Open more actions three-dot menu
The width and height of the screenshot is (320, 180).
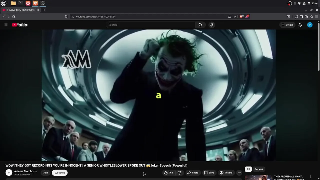click(x=239, y=173)
